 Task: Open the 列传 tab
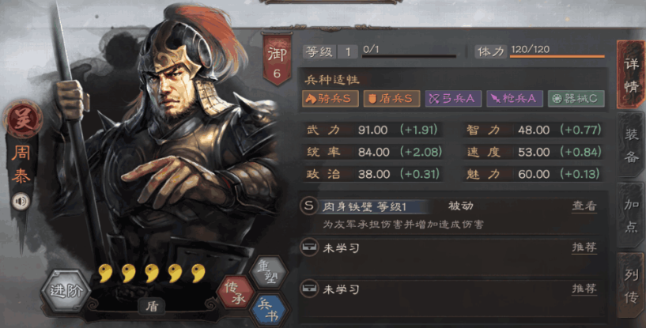click(x=631, y=285)
